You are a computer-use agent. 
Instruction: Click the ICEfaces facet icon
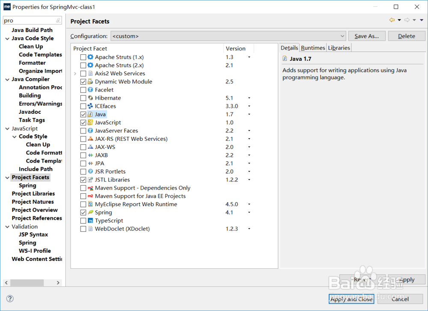click(90, 106)
